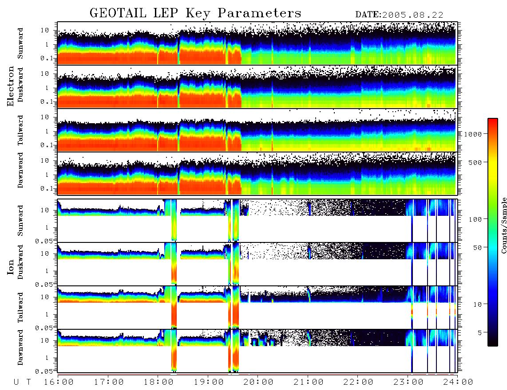Click the "17:00" time tick label
507x390 pixels.
(109, 382)
